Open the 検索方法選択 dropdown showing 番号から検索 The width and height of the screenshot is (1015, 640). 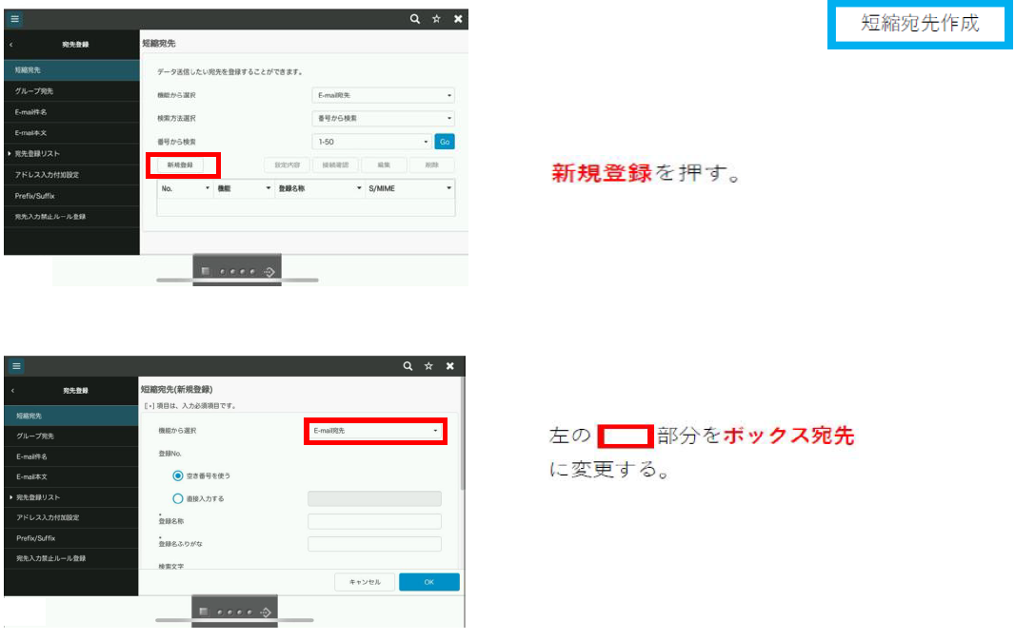(383, 119)
